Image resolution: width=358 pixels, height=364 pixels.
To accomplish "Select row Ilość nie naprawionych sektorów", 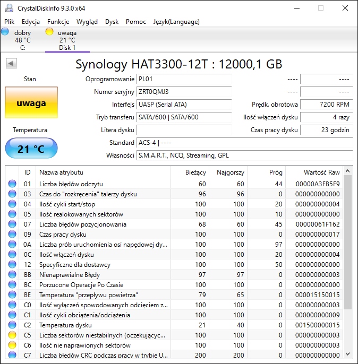I will click(x=174, y=345).
